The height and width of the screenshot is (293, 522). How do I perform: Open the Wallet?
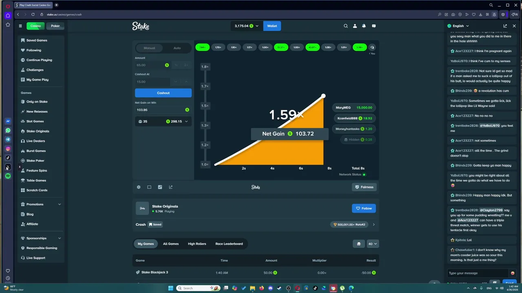coord(272,26)
